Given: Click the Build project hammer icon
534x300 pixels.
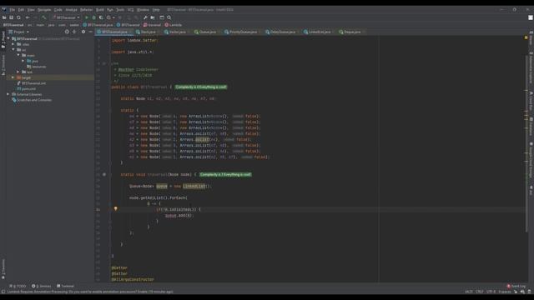Looking at the screenshot, I should tap(44, 17).
